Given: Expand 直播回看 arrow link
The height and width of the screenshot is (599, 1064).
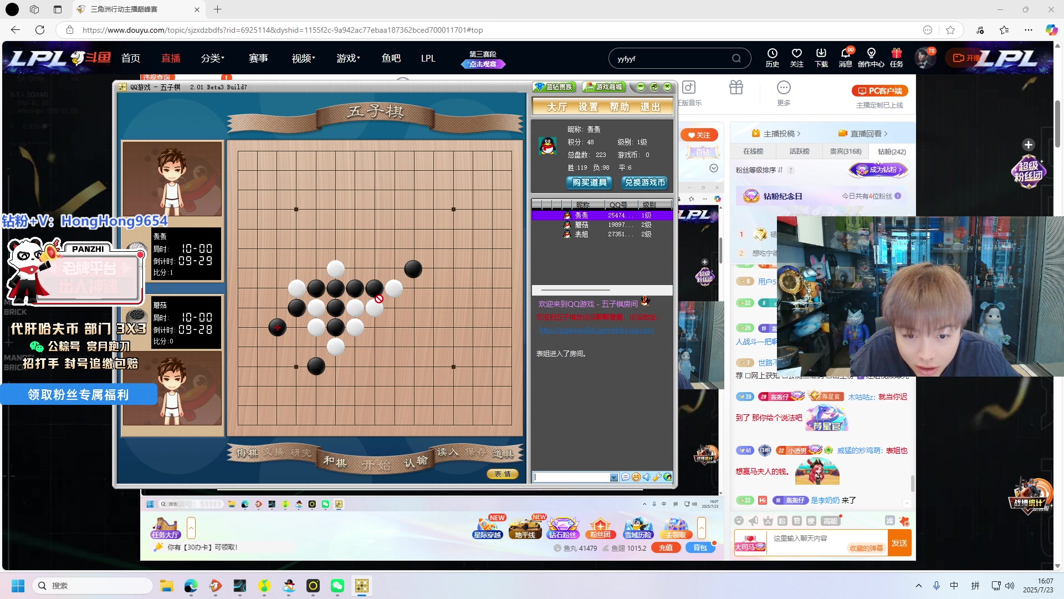Looking at the screenshot, I should point(863,134).
